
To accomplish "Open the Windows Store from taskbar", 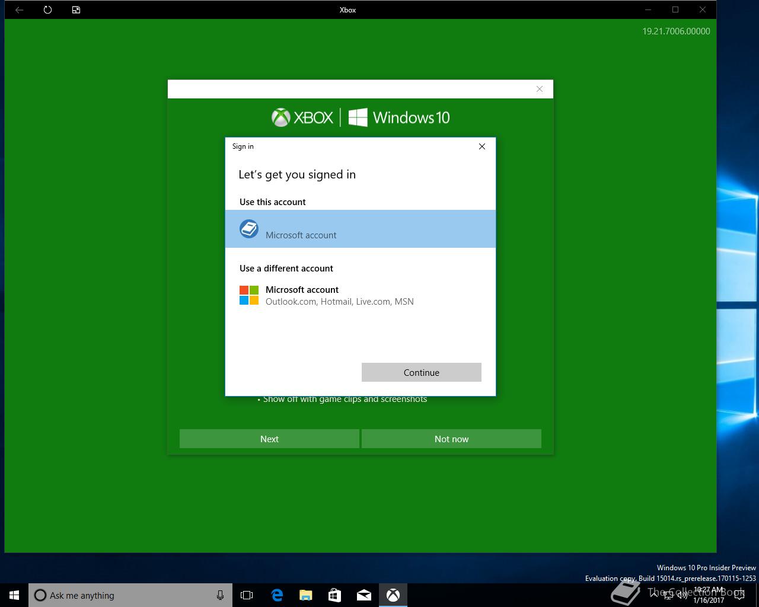I will pyautogui.click(x=334, y=595).
